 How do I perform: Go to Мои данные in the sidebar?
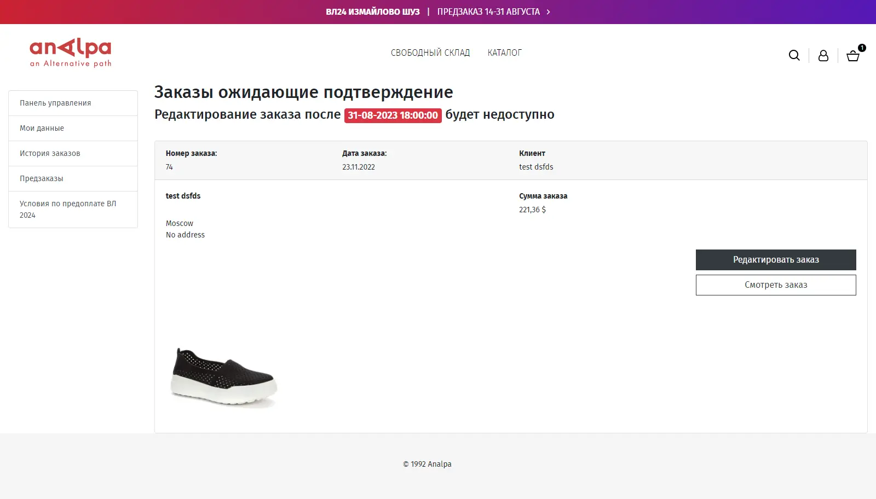[42, 128]
